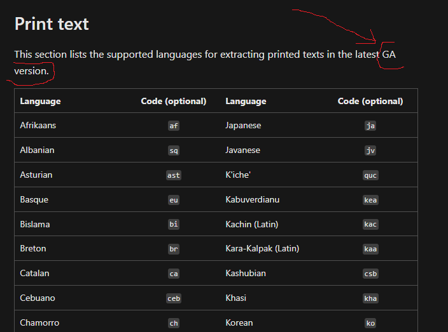This screenshot has width=448, height=332.
Task: Click the 'kha' Khasi code badge
Action: tap(370, 298)
